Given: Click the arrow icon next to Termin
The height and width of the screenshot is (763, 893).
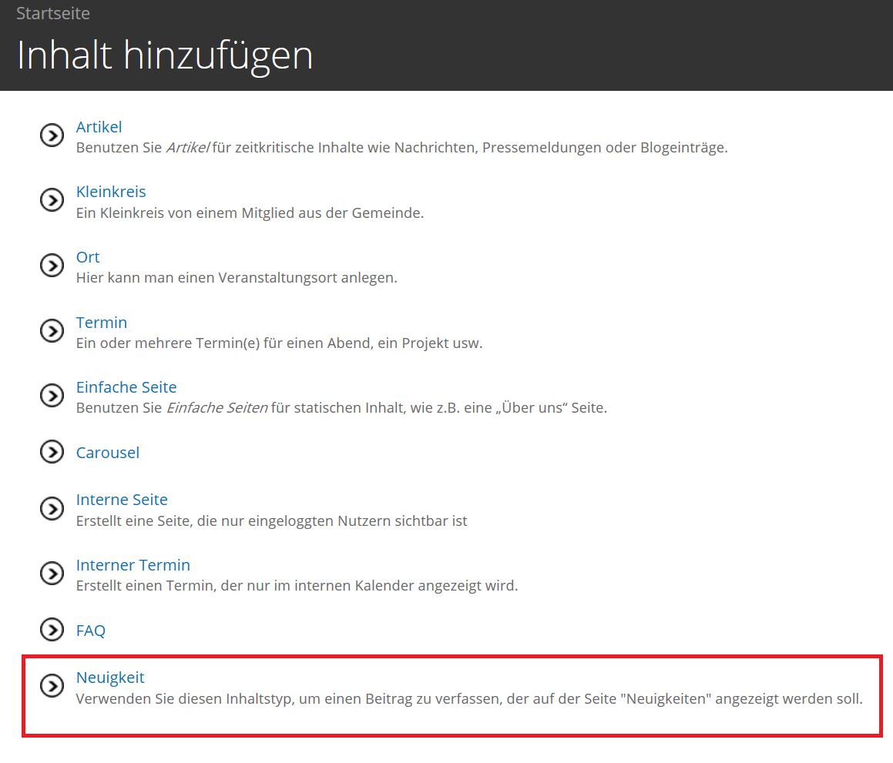Looking at the screenshot, I should coord(52,331).
